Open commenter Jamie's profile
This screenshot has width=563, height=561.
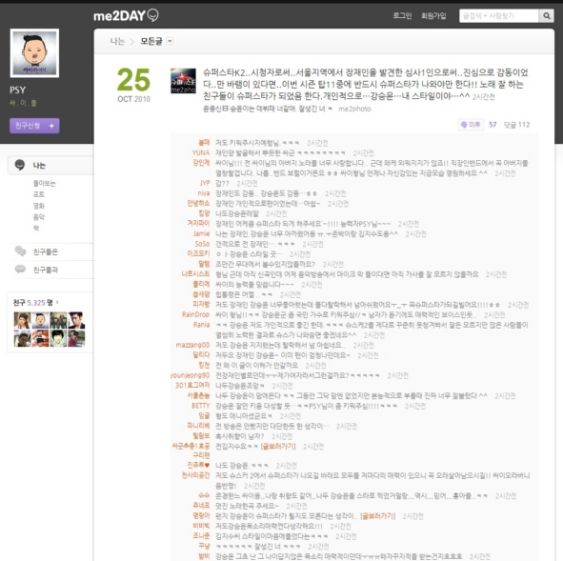(x=201, y=233)
